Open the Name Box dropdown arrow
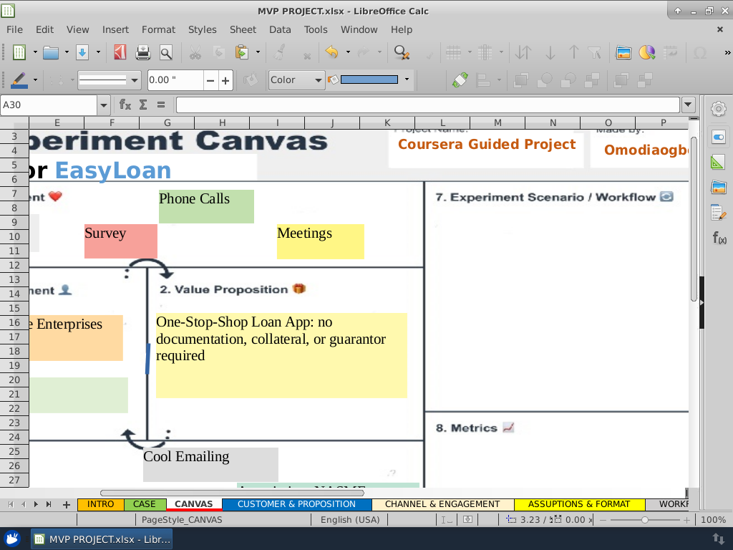This screenshot has height=550, width=733. pos(104,105)
